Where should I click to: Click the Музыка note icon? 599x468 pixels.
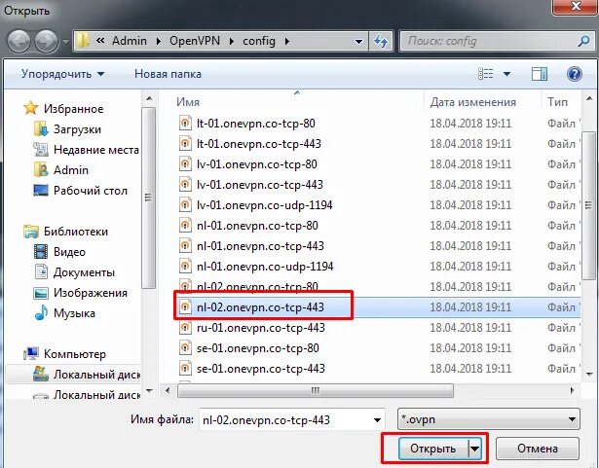point(41,312)
